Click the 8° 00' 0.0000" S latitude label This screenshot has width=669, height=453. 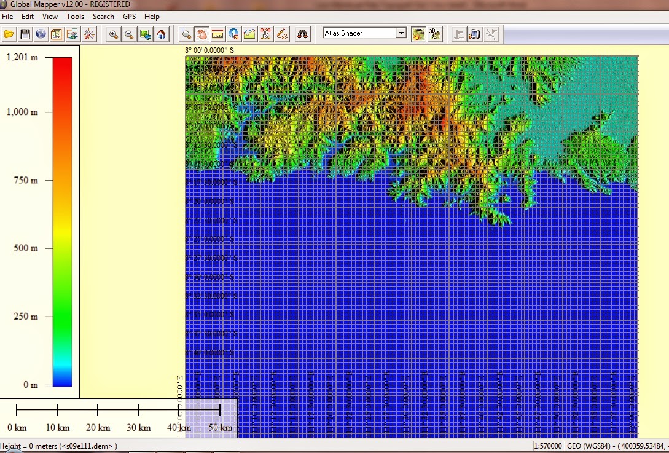coord(209,50)
